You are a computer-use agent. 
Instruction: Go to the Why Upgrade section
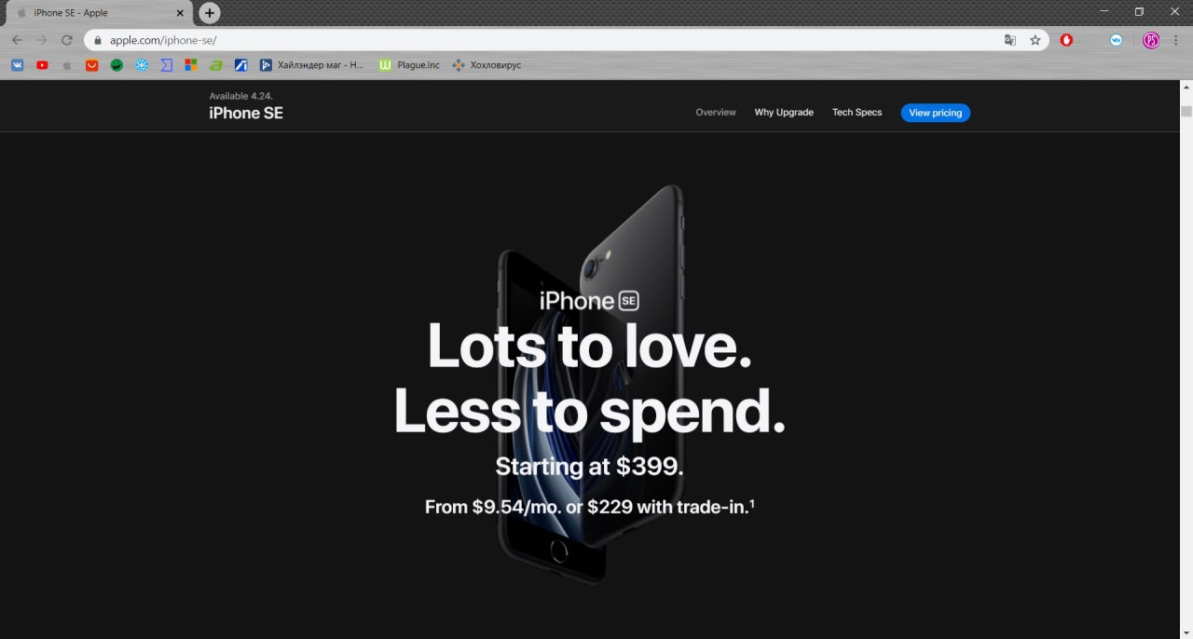tap(784, 113)
